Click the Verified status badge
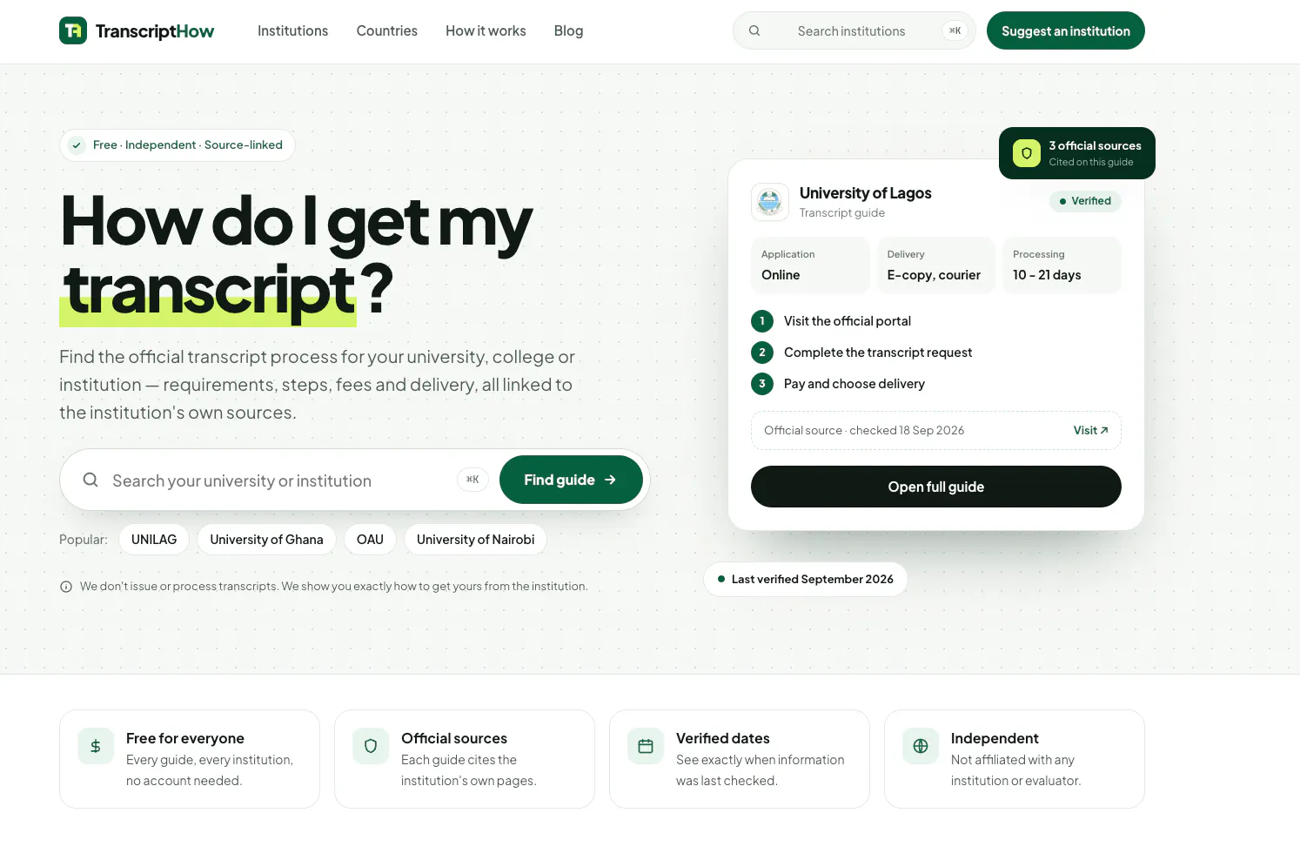 1085,201
